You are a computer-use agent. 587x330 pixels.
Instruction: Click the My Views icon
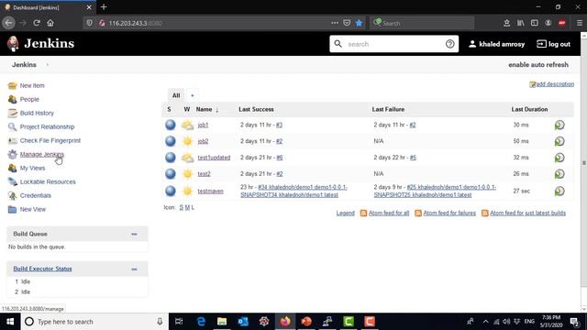pyautogui.click(x=12, y=168)
